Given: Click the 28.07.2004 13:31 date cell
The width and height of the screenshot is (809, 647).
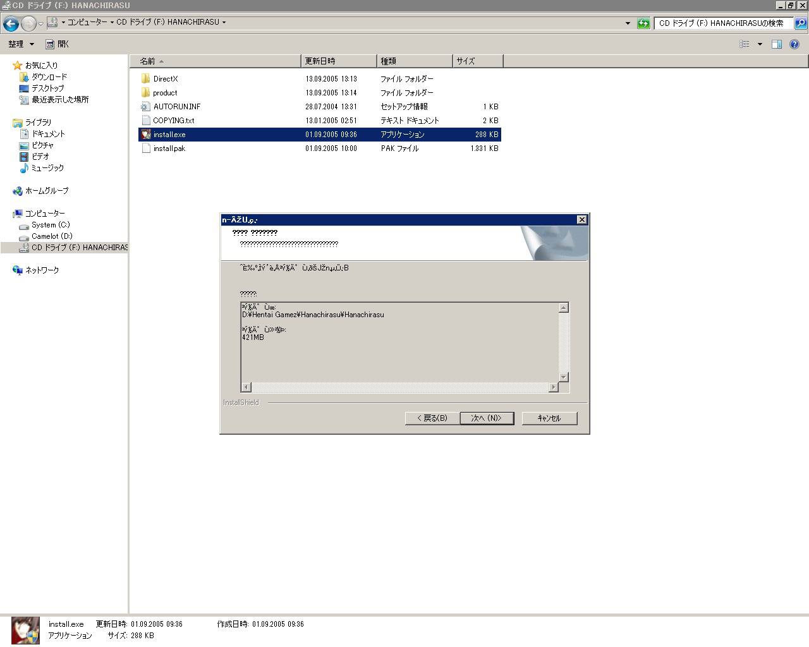Looking at the screenshot, I should (331, 107).
